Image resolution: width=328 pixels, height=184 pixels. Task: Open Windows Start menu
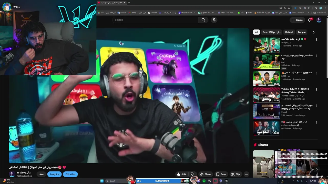coord(102,181)
